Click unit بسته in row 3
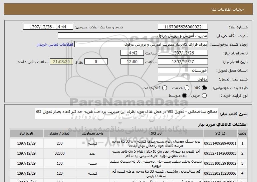The width and height of the screenshot is (257, 182). click(92, 164)
